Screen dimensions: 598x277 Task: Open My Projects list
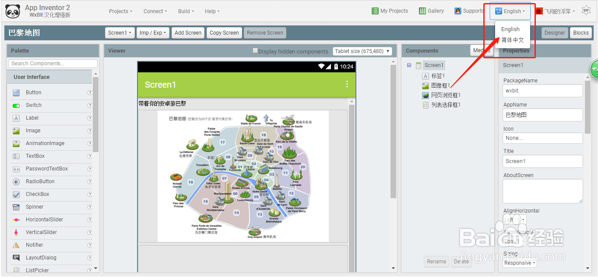click(x=390, y=11)
